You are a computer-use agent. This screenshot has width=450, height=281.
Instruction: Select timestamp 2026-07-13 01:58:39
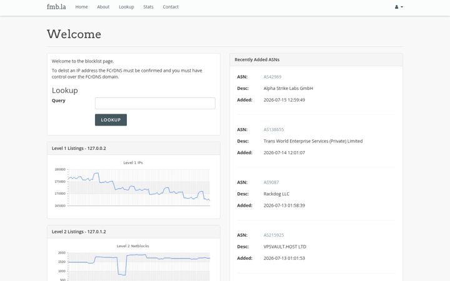[x=284, y=205]
